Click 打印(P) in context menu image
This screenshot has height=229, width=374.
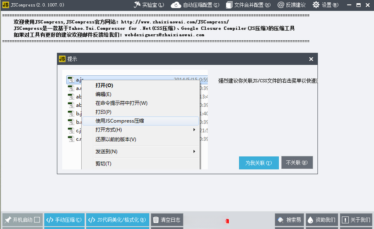click(103, 112)
